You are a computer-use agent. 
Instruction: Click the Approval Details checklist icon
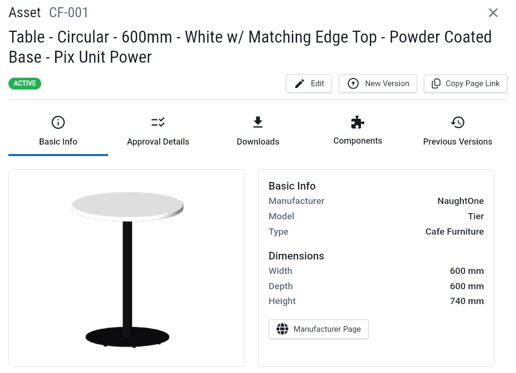tap(158, 123)
